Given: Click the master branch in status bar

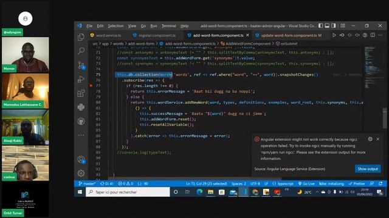Looking at the screenshot, I should pos(87,183).
